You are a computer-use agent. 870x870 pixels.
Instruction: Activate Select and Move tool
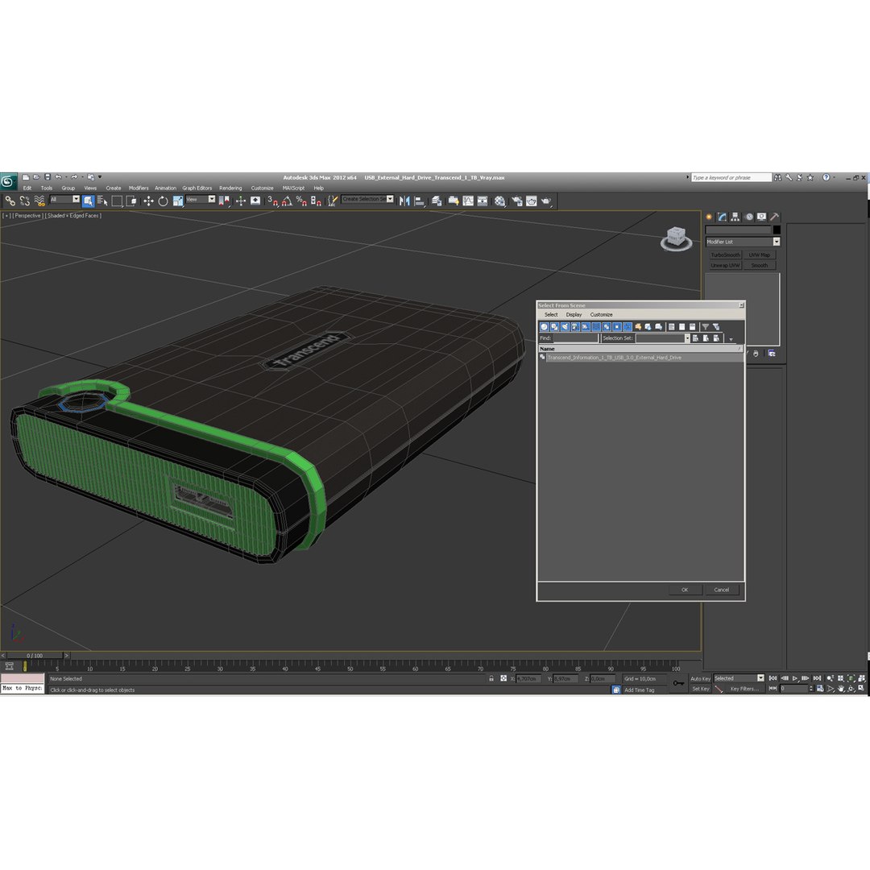pos(148,201)
